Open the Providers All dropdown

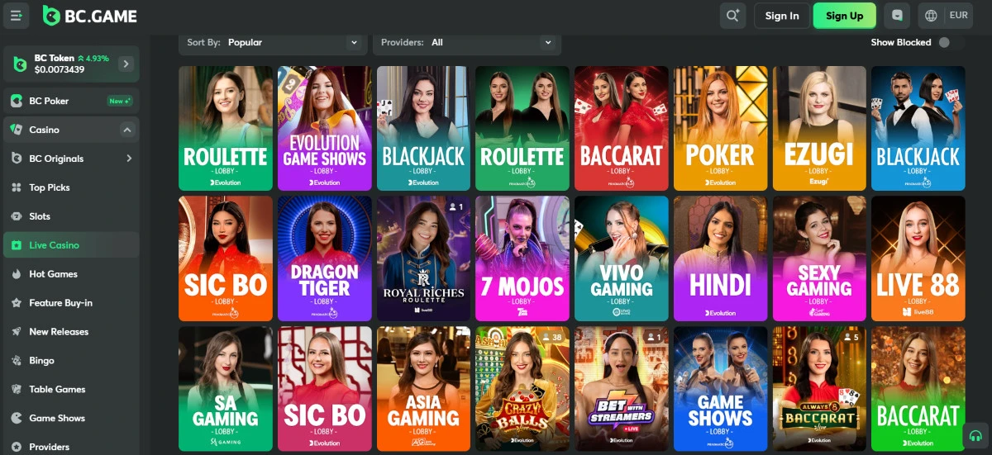point(467,42)
